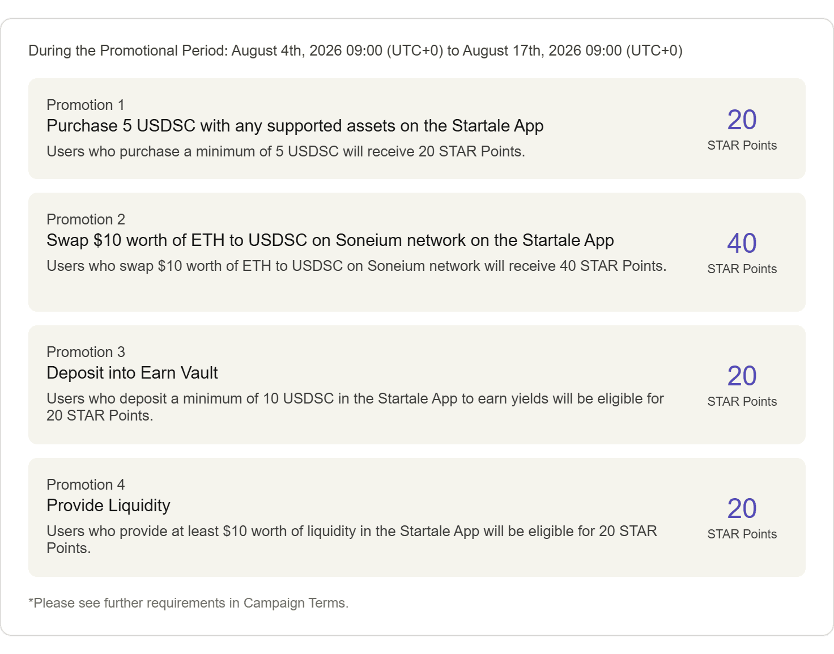This screenshot has width=834, height=654.
Task: Open Purchase 5 USDSC promotion heading
Action: (x=295, y=126)
